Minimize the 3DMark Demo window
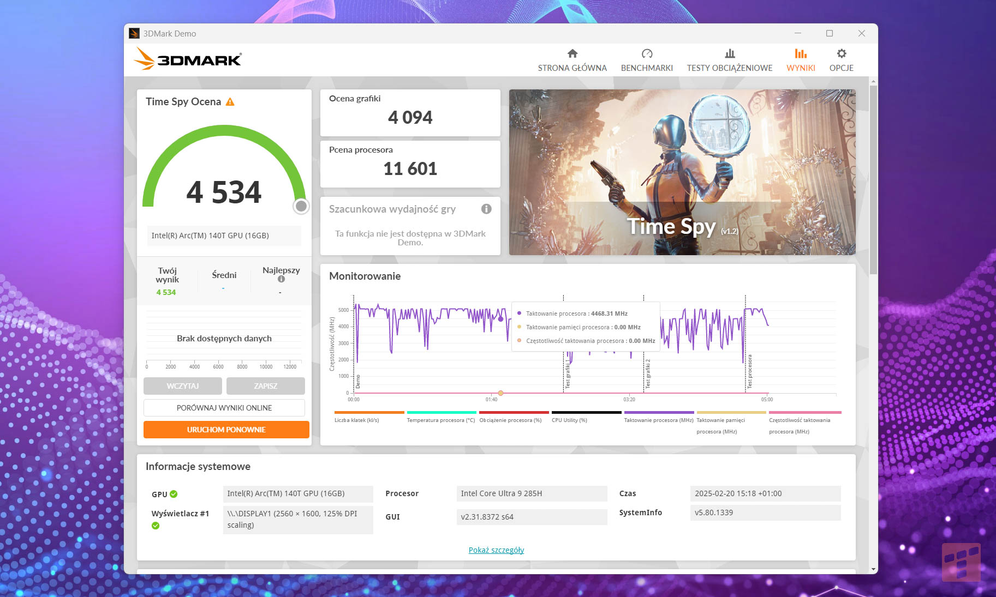The height and width of the screenshot is (597, 996). [x=798, y=33]
